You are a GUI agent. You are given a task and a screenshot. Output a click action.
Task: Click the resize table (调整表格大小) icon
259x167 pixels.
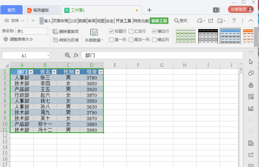(6, 39)
